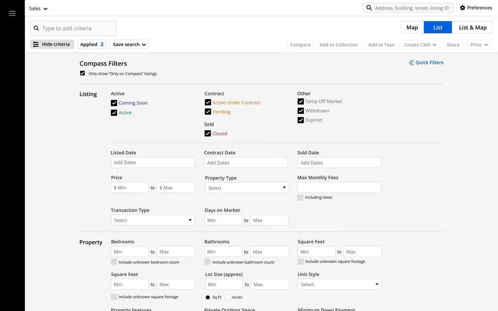The image size is (498, 311).
Task: Toggle Active Under Contract checkbox
Action: point(208,102)
